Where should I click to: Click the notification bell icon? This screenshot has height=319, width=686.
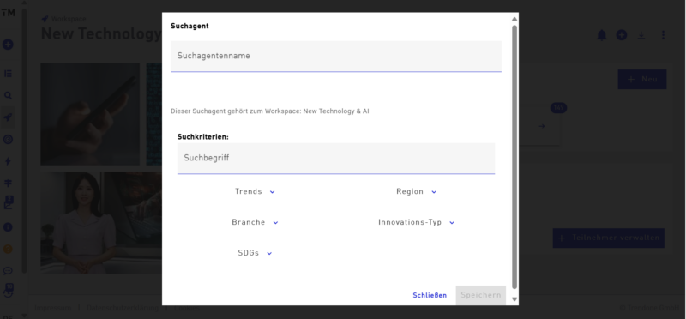point(602,35)
